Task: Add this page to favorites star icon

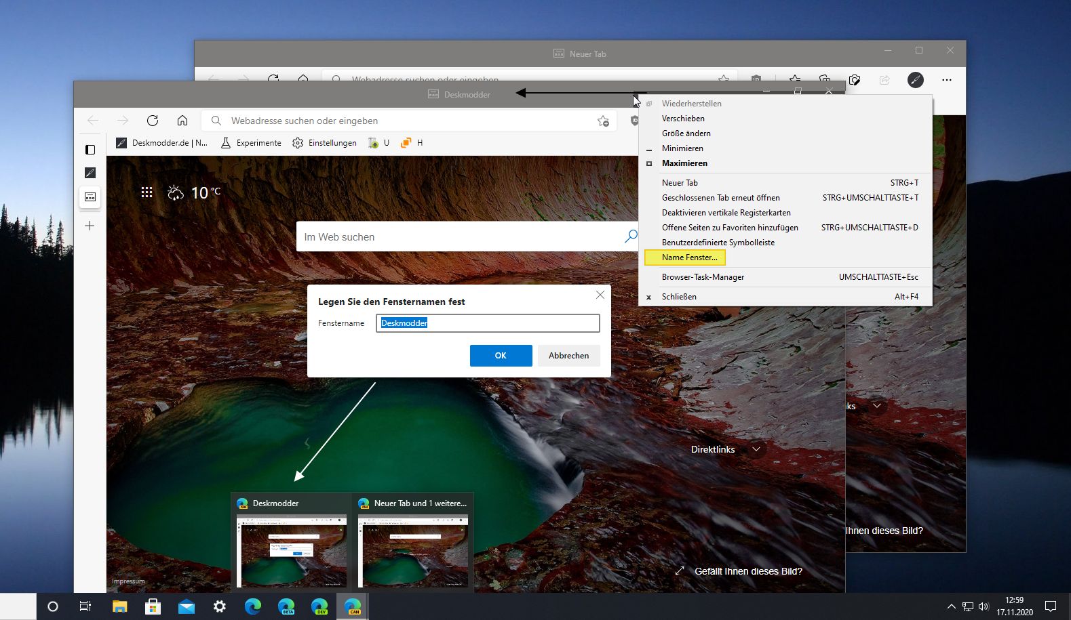Action: (x=603, y=121)
